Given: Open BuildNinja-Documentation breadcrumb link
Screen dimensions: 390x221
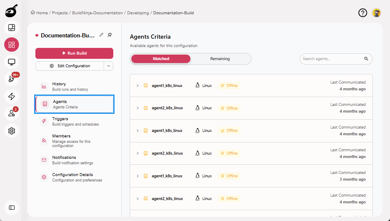Looking at the screenshot, I should (97, 13).
